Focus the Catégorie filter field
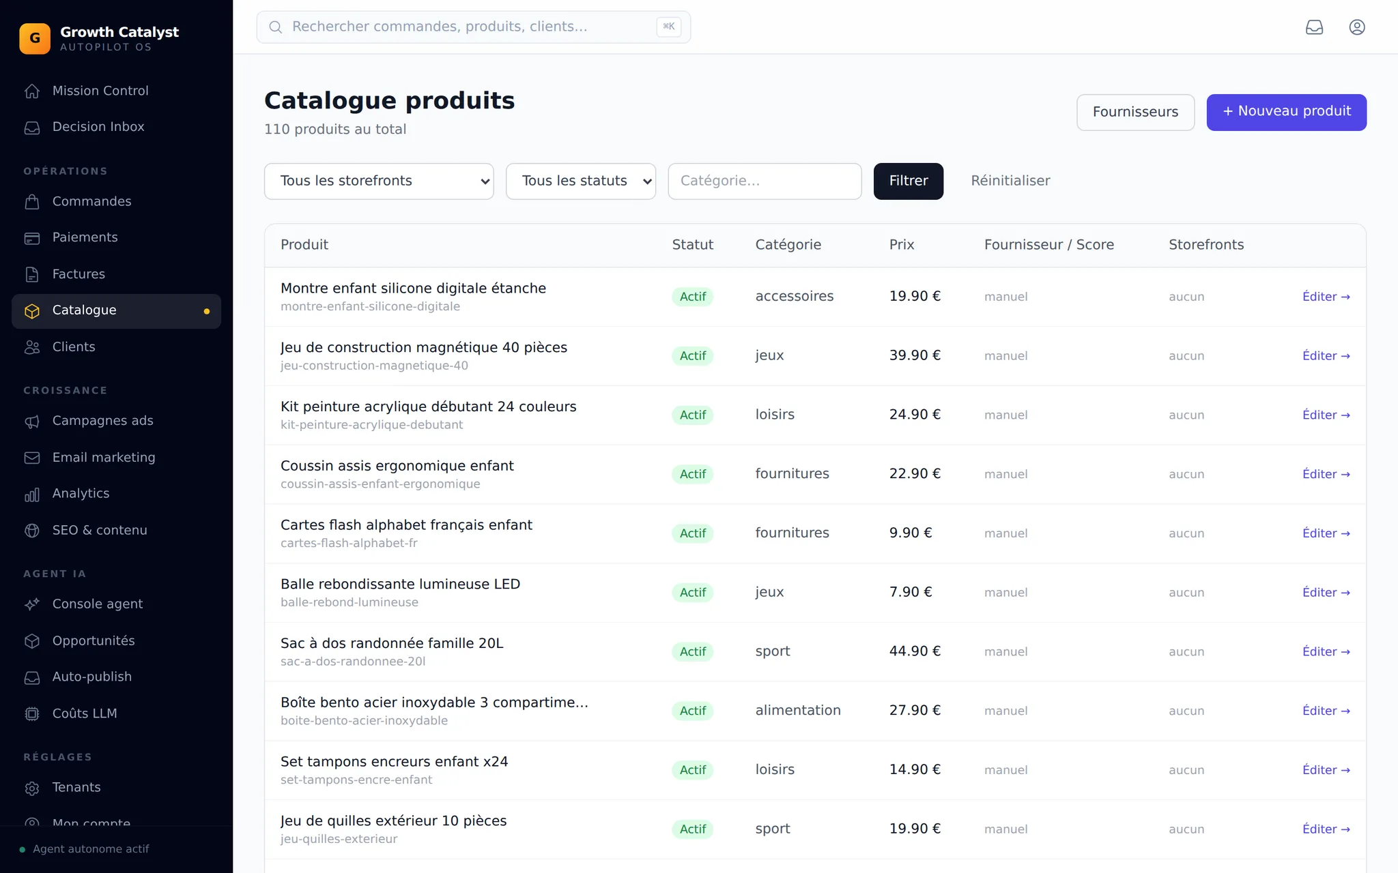Screen dimensions: 1398x873 pos(765,181)
